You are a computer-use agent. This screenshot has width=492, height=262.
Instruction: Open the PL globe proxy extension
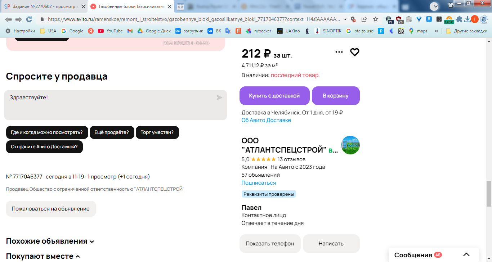point(389,20)
